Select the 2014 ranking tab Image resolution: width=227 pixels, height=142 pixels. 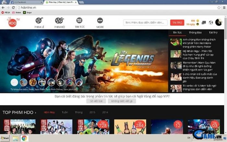[105, 112]
